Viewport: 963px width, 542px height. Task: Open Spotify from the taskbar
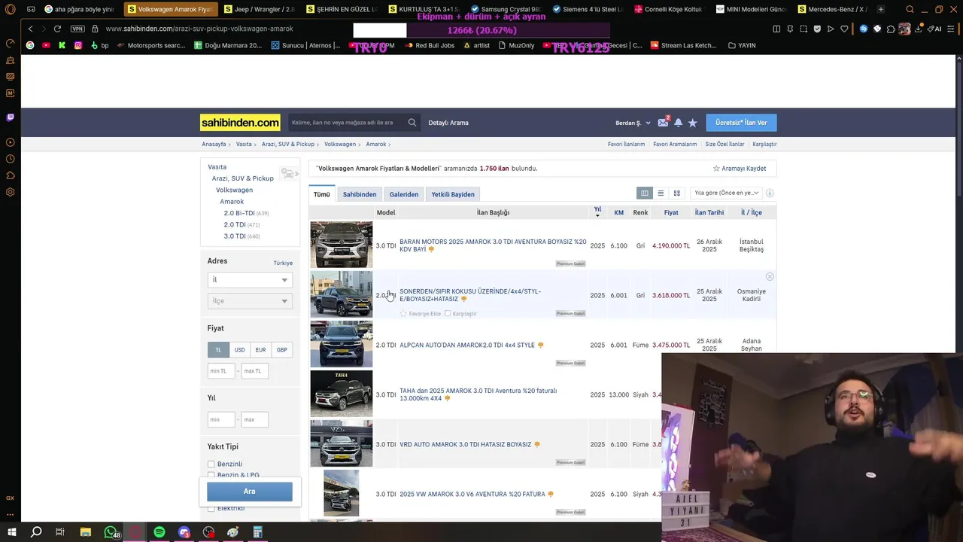tap(159, 532)
